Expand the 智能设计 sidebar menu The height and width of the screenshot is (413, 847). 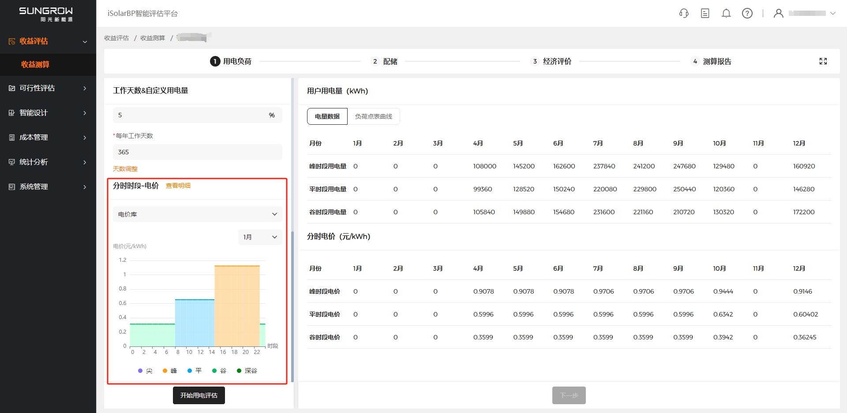48,113
